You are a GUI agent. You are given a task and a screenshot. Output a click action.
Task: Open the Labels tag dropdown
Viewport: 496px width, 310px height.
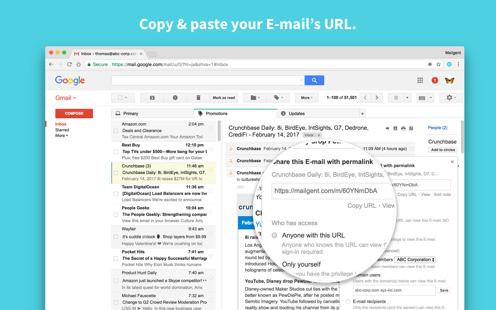(278, 98)
